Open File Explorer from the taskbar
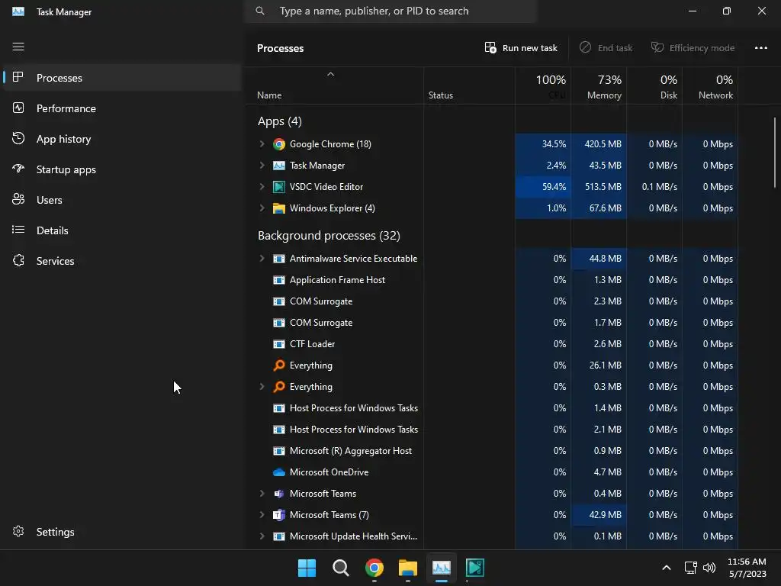This screenshot has height=586, width=781. pos(408,568)
